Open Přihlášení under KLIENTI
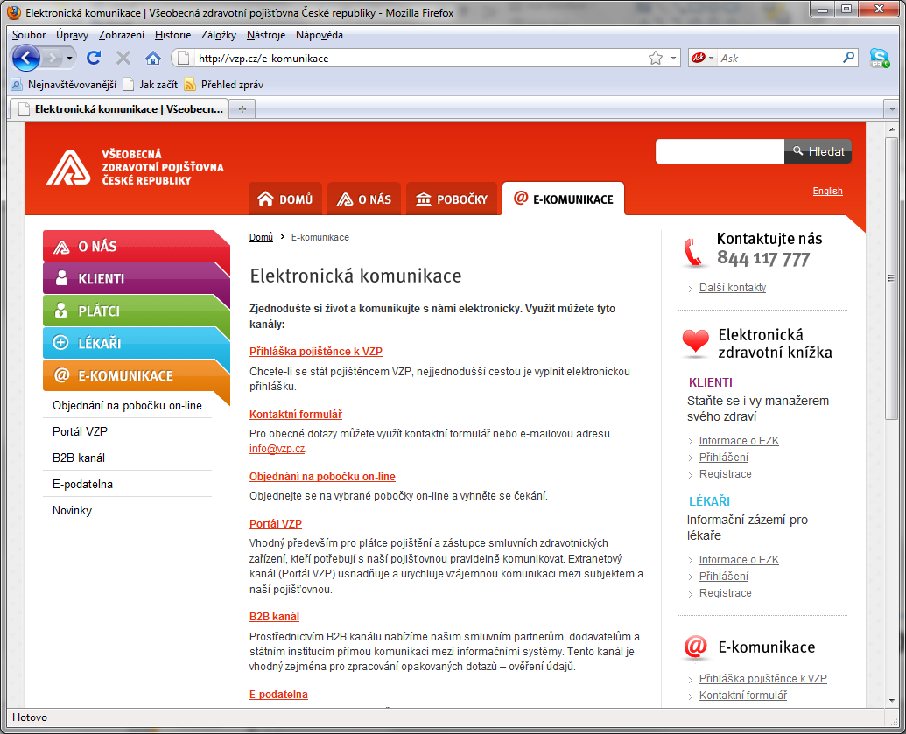The image size is (906, 734). [x=723, y=458]
